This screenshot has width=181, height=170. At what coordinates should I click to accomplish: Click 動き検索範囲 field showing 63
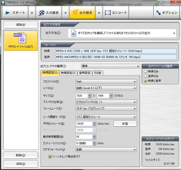pyautogui.click(x=84, y=137)
